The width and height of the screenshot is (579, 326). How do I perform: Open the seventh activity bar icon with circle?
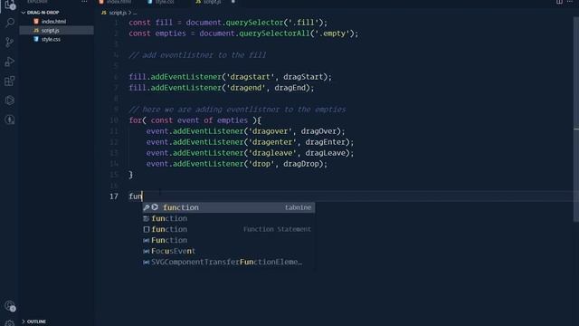(10, 120)
